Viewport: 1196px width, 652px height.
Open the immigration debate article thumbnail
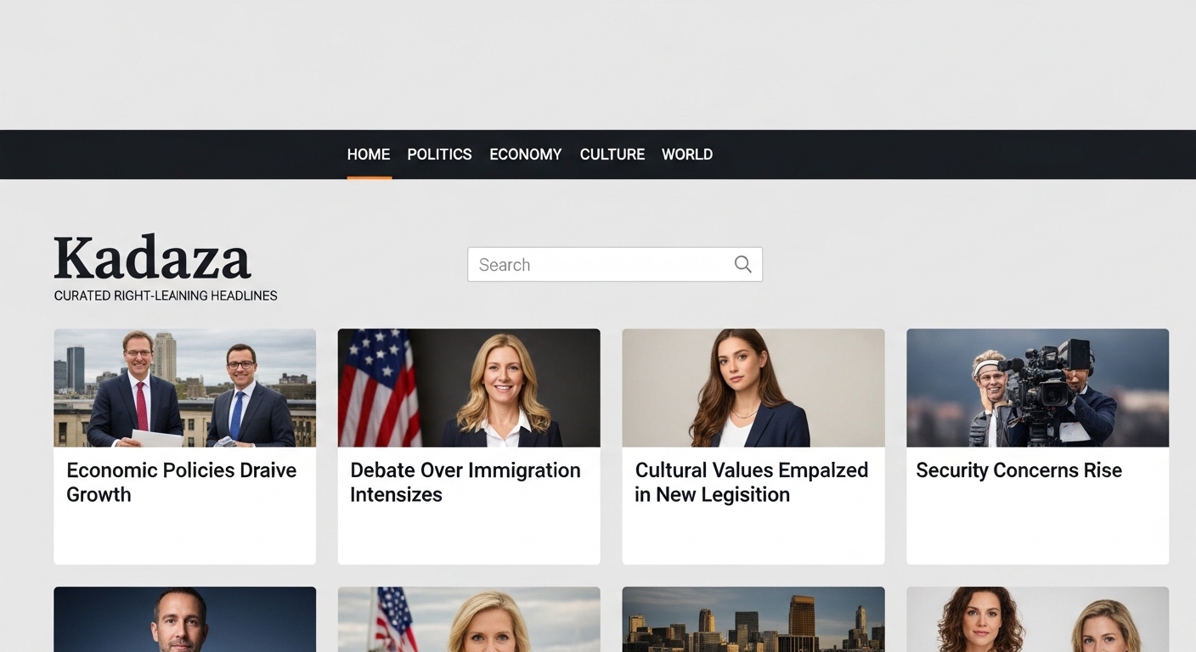tap(468, 387)
